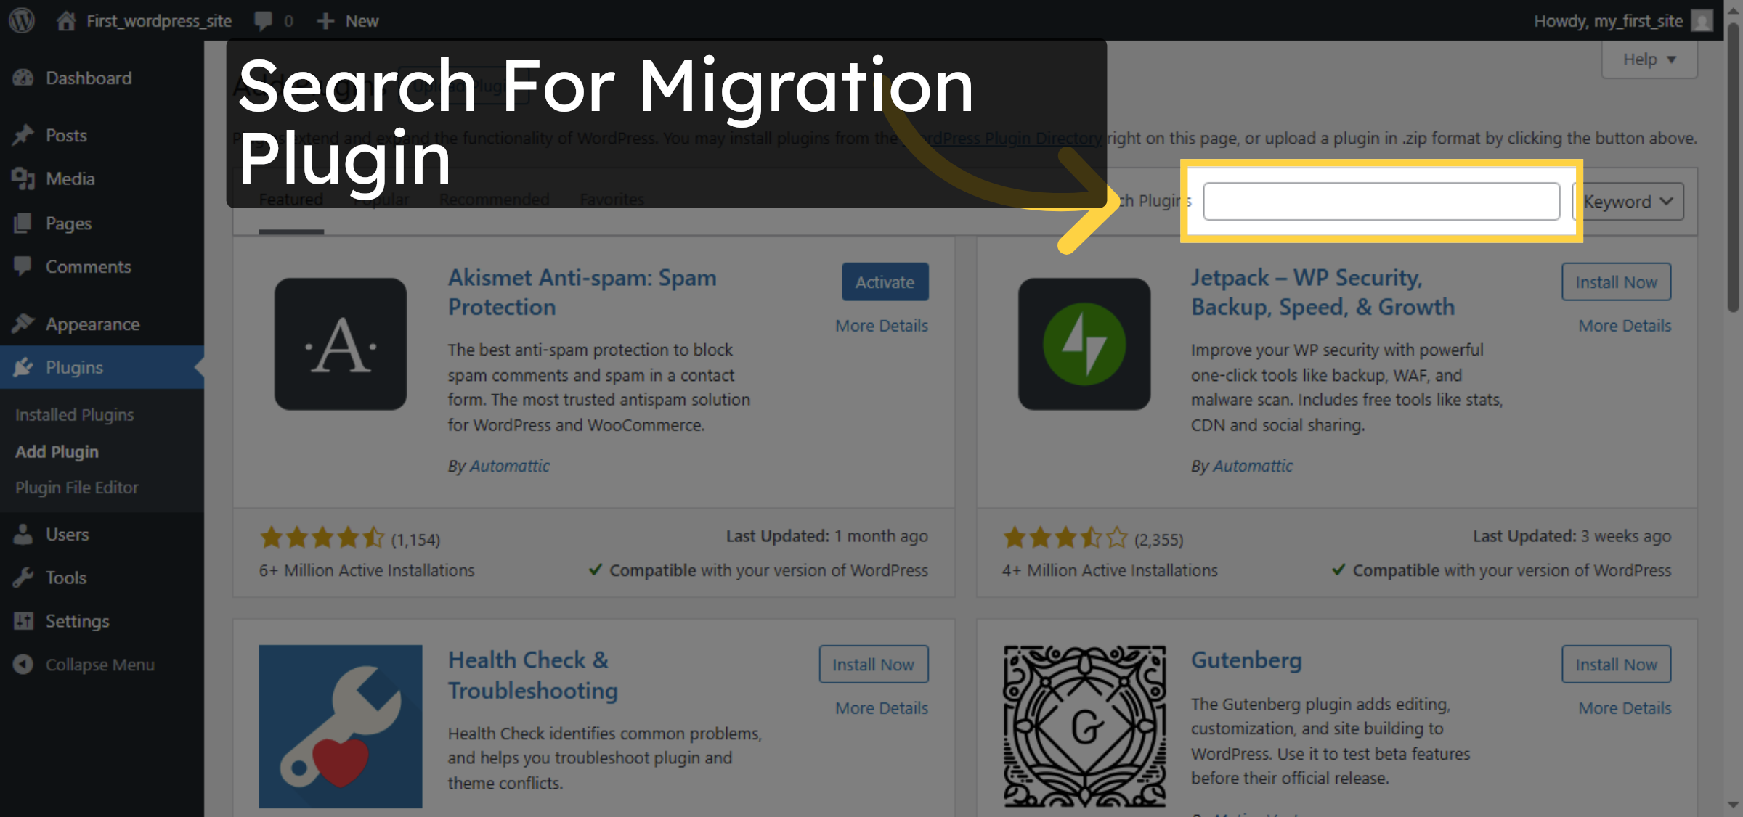Activate the Akismet Anti-spam plugin
The image size is (1743, 817).
coord(885,282)
